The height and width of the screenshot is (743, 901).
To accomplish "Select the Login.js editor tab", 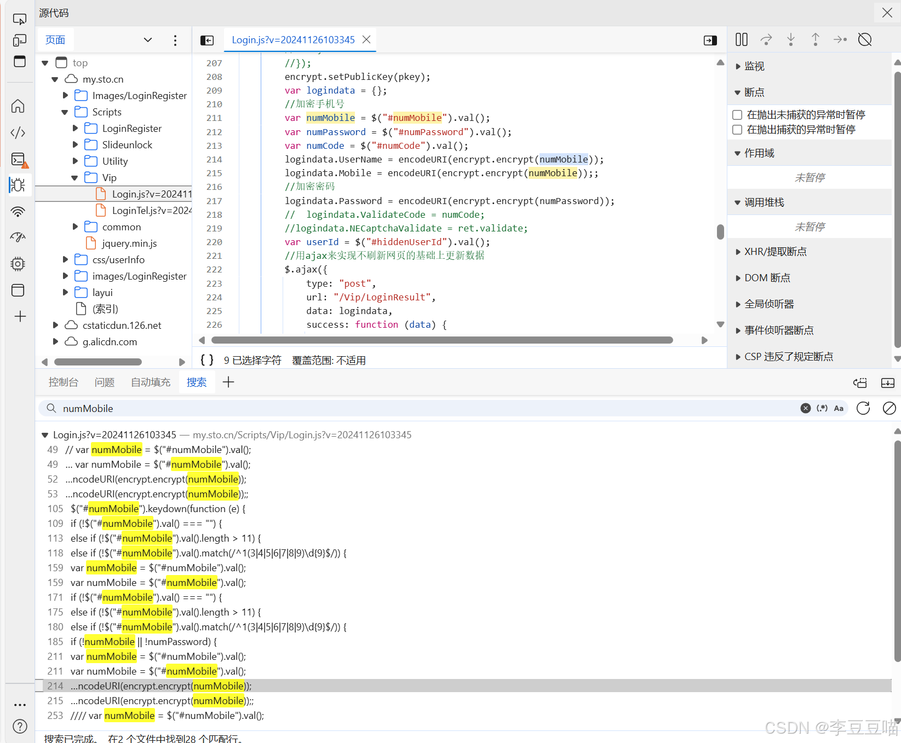I will [x=293, y=40].
